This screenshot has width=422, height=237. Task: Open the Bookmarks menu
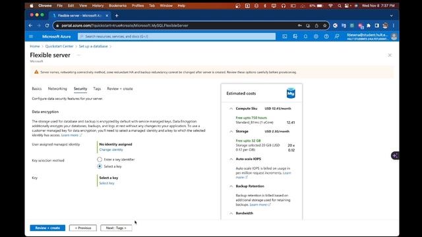[x=117, y=5]
